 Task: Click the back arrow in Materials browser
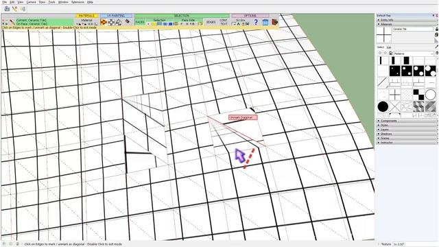pos(380,54)
